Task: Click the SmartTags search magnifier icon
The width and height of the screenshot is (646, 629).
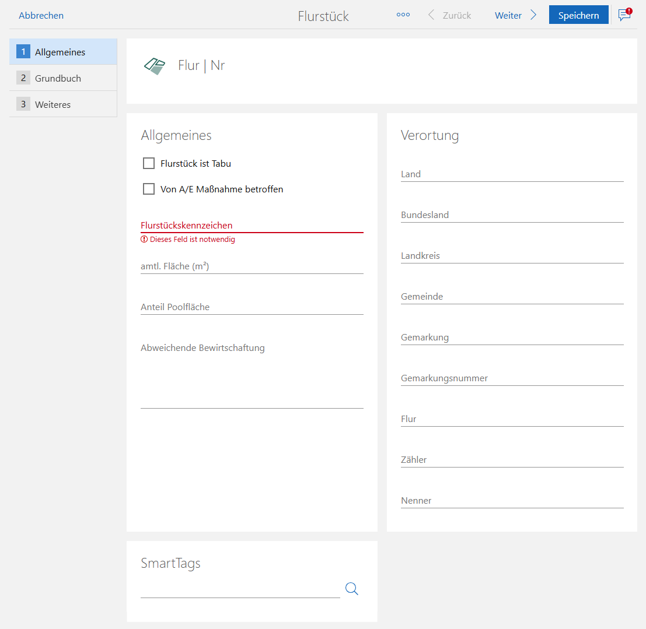Action: coord(351,589)
